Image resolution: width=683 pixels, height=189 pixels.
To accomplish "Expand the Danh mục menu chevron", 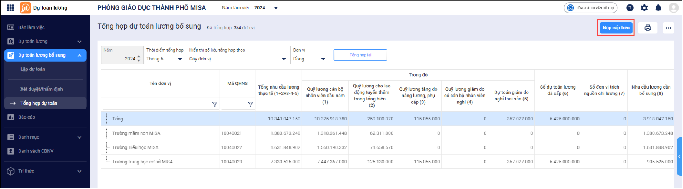I will point(79,137).
